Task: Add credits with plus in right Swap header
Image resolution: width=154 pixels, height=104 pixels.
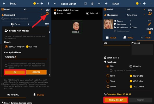Action: pos(144,4)
